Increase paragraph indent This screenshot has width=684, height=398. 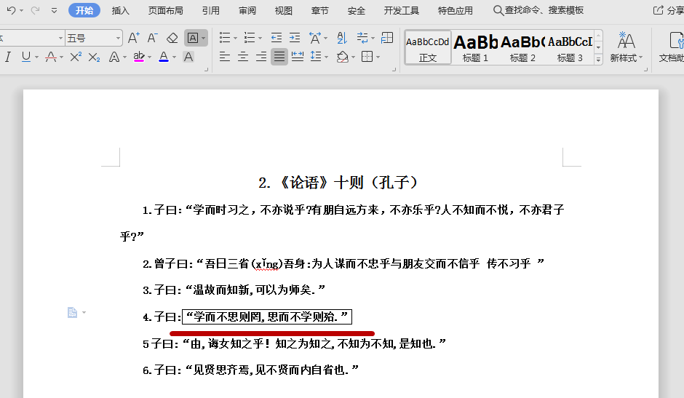click(295, 38)
